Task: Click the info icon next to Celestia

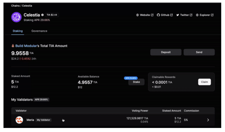Action: (42, 15)
